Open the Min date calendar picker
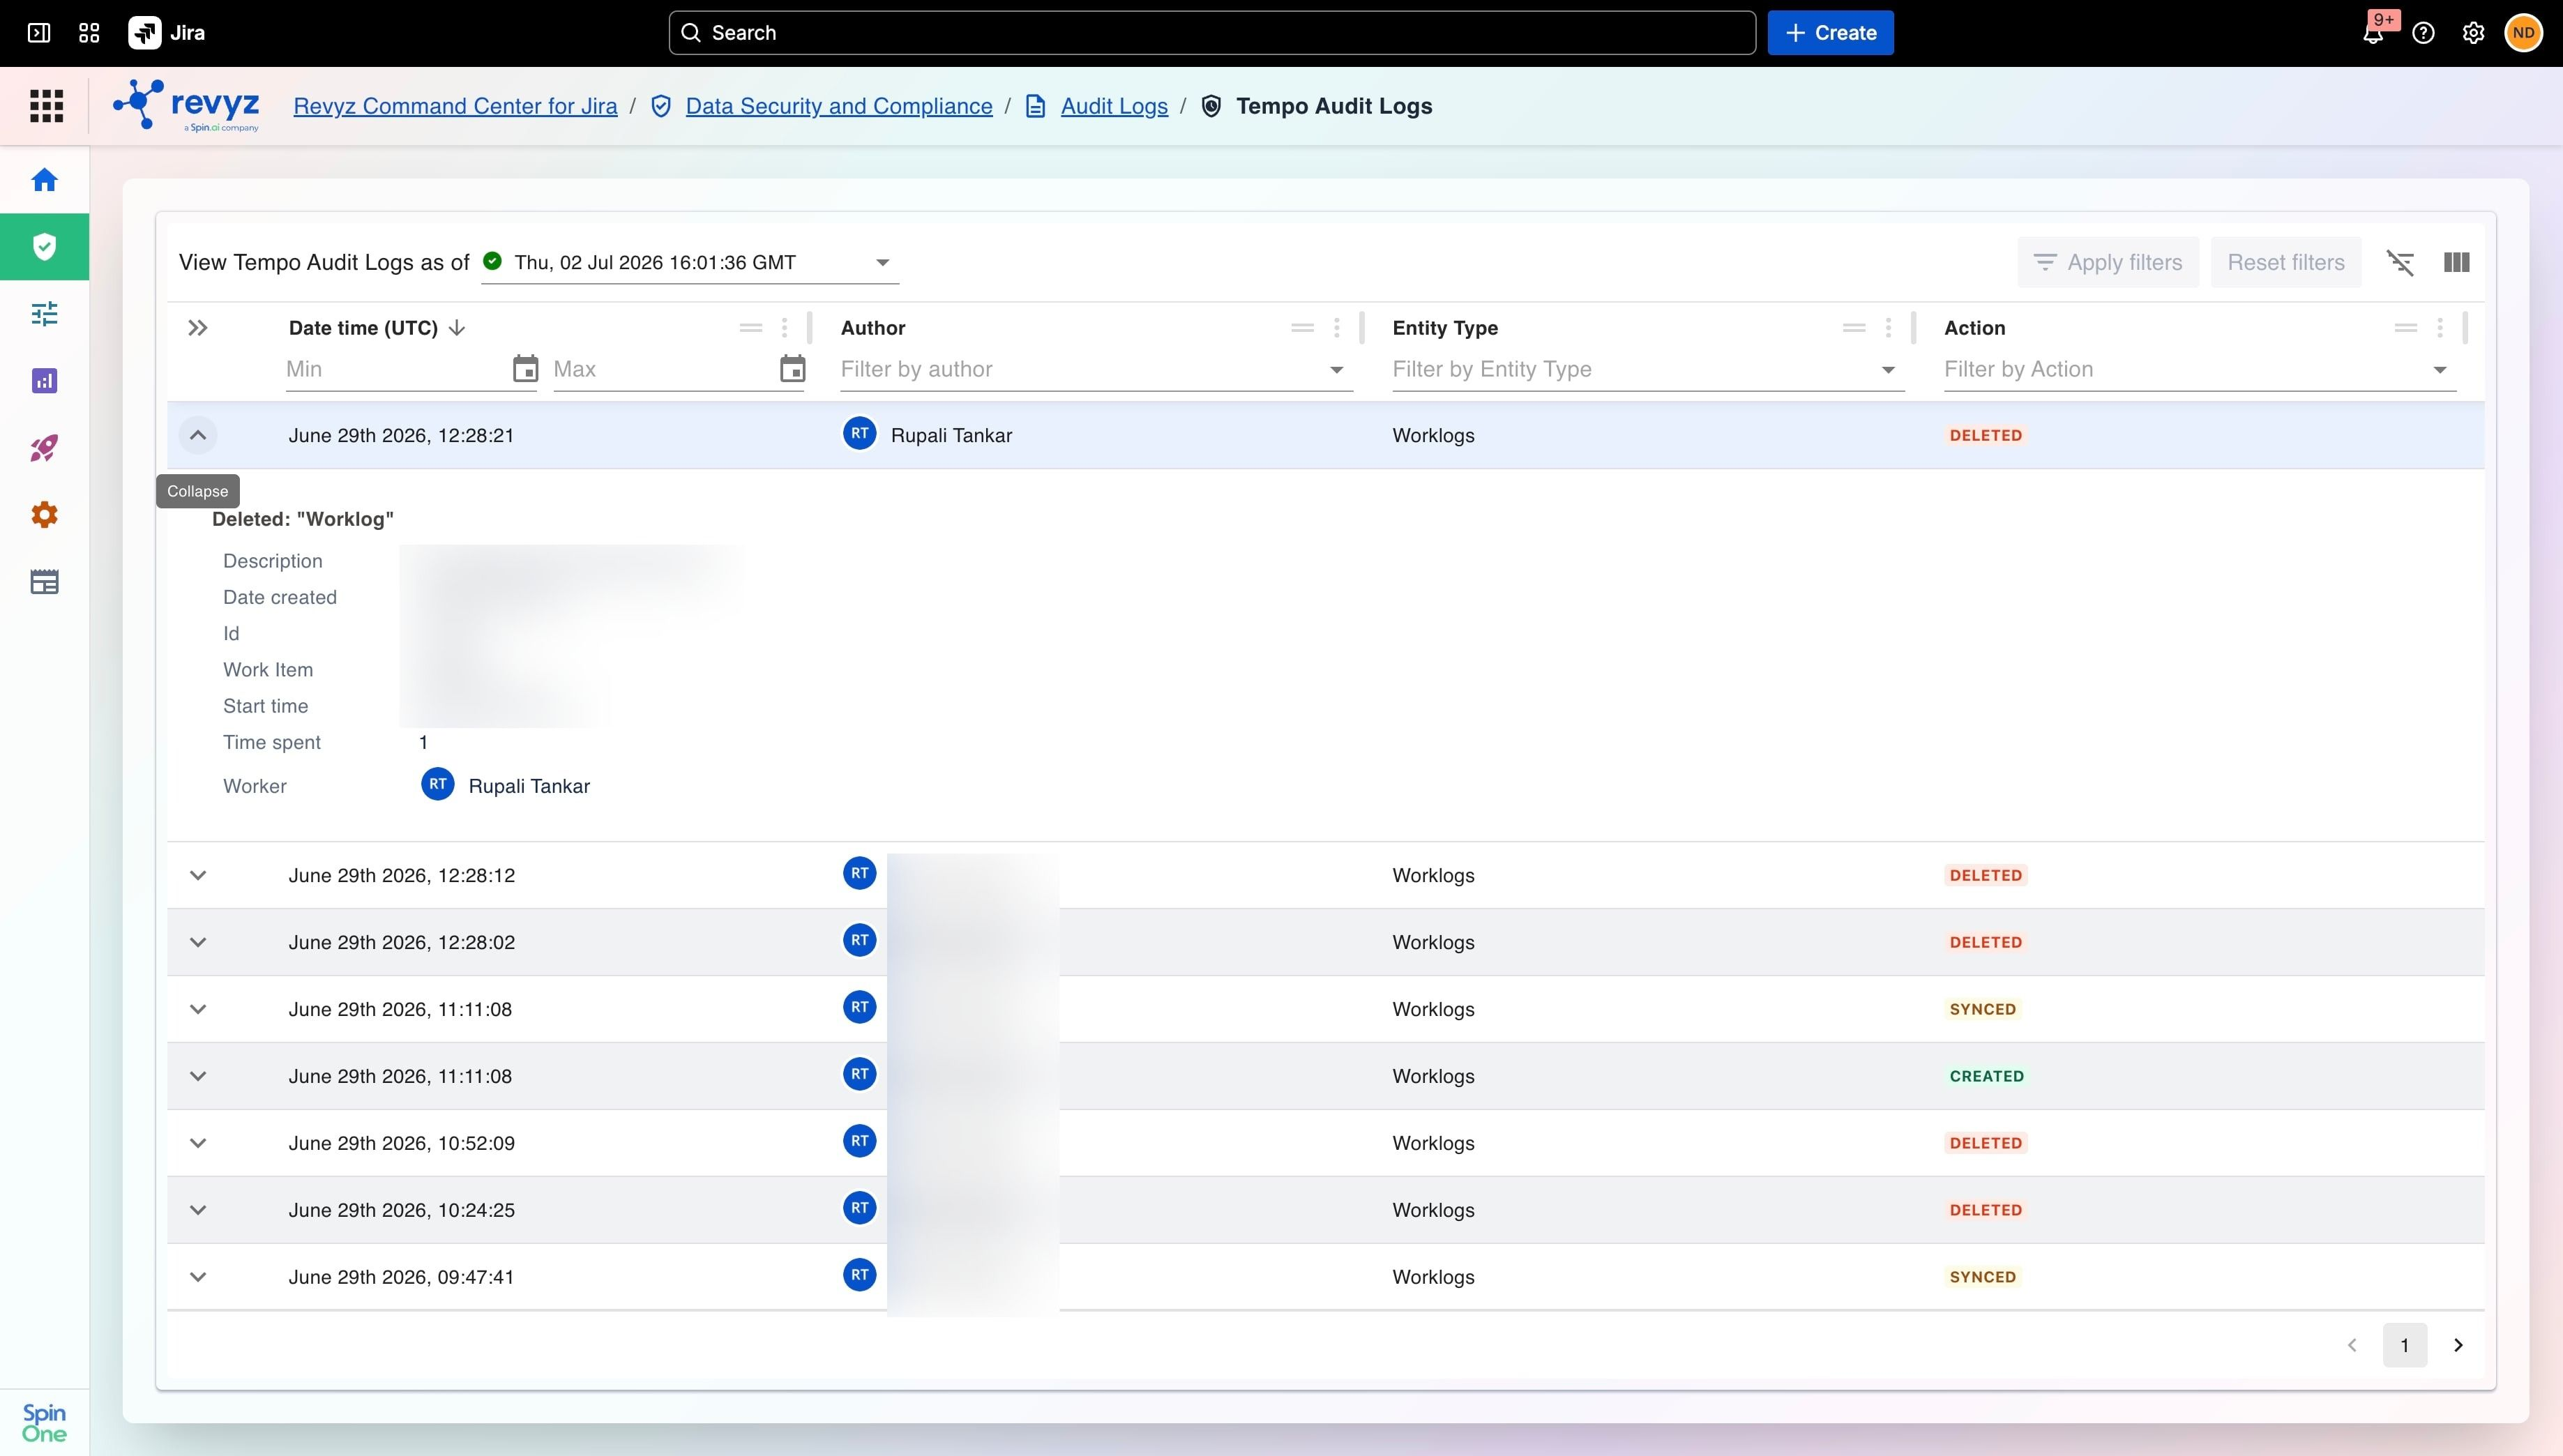Image resolution: width=2563 pixels, height=1456 pixels. [525, 369]
